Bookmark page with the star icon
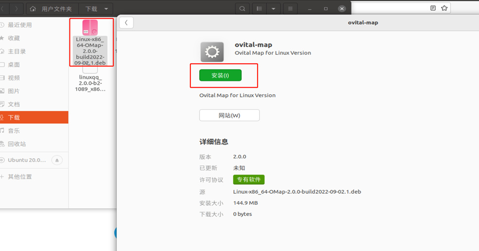 click(x=444, y=8)
